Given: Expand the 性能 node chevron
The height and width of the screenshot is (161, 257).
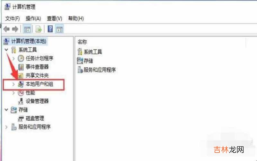Looking at the screenshot, I should click(x=13, y=93).
